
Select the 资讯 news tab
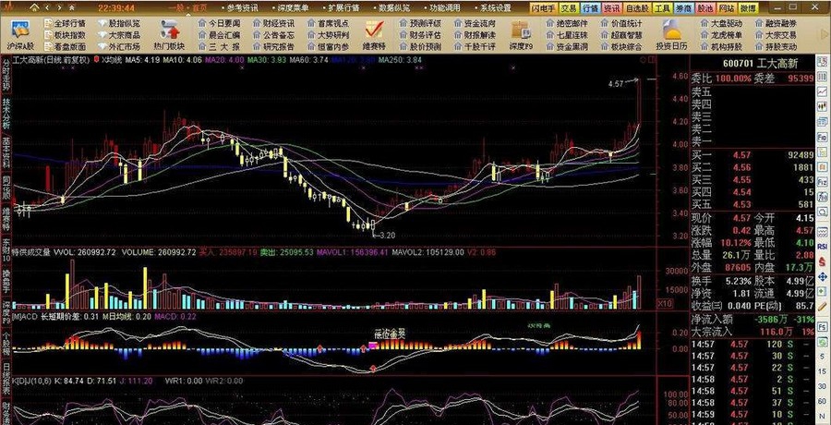click(611, 8)
